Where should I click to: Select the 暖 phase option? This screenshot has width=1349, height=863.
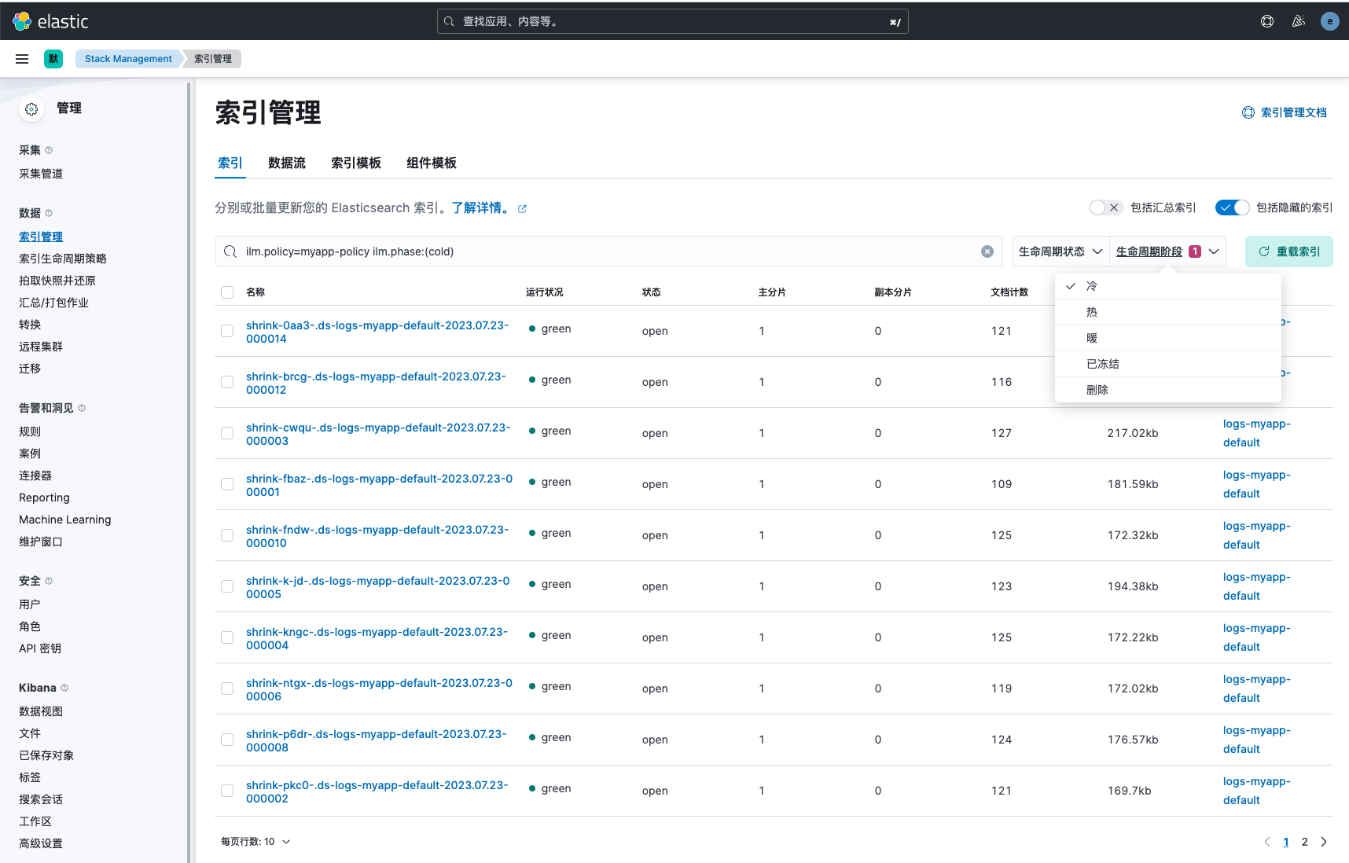click(1168, 338)
